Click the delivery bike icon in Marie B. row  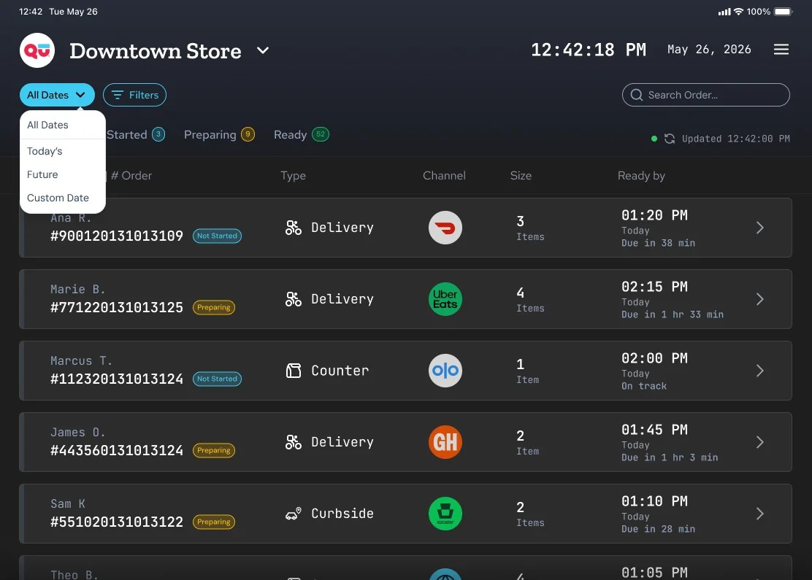[293, 299]
